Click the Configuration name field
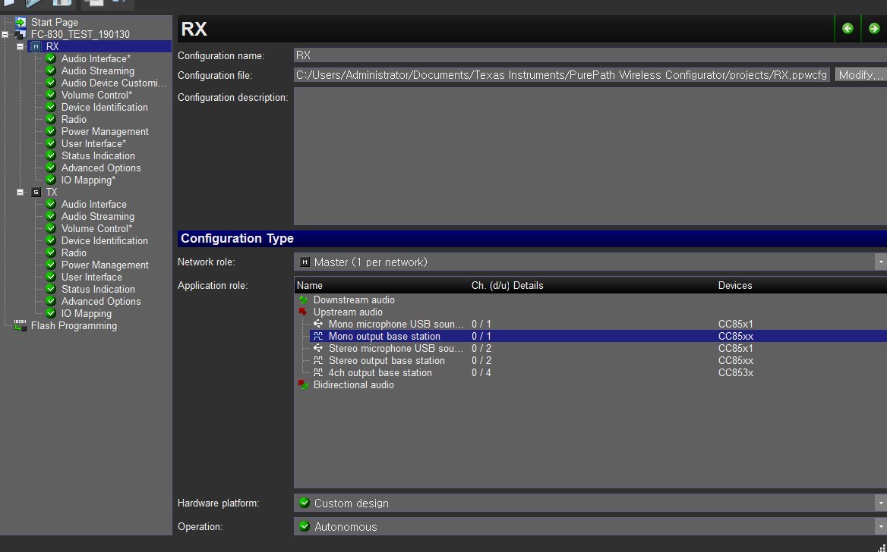 tap(590, 55)
